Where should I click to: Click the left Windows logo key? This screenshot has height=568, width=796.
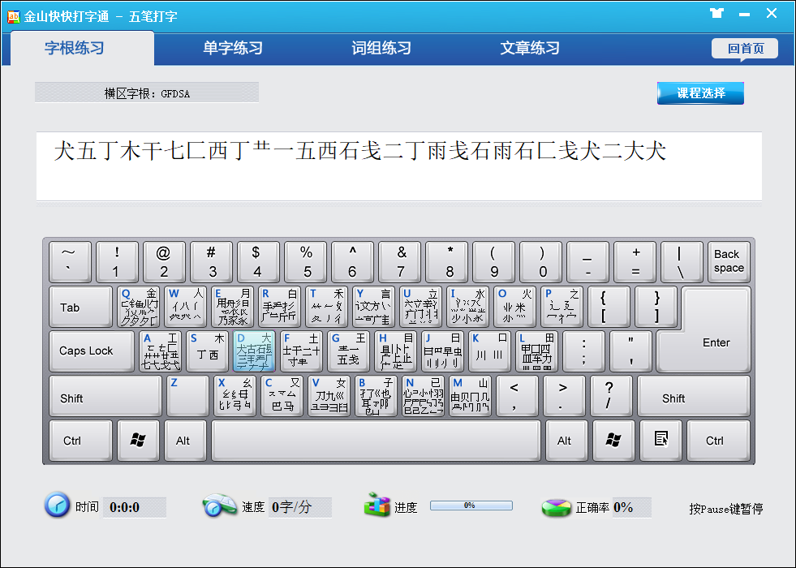138,440
